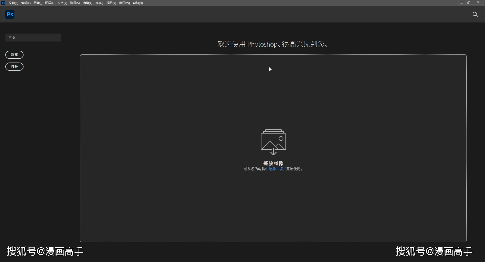This screenshot has width=485, height=262.
Task: Click the 打开 button
Action: pyautogui.click(x=14, y=67)
